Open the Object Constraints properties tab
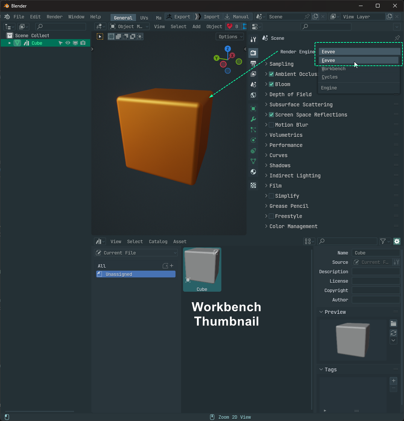The image size is (404, 421). (253, 151)
